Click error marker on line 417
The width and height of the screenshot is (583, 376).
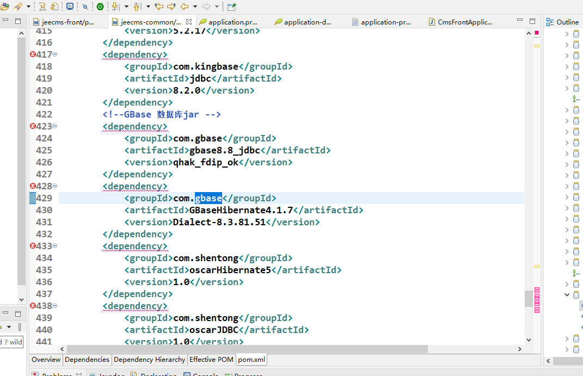33,54
